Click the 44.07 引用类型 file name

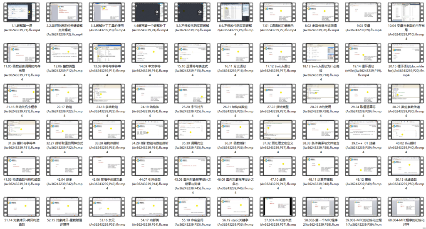(150, 184)
